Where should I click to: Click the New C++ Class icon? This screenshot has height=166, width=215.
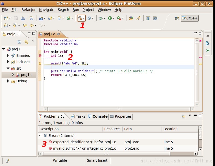click(69, 18)
